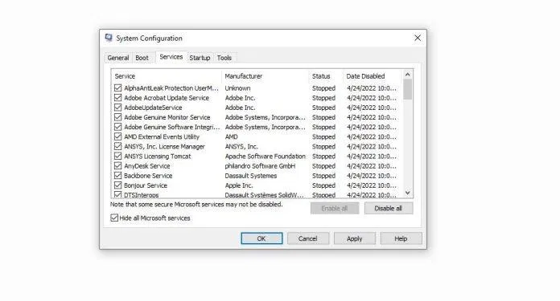Screen dimensions: 560x301
Task: Sort by the Service column header
Action: (x=167, y=76)
